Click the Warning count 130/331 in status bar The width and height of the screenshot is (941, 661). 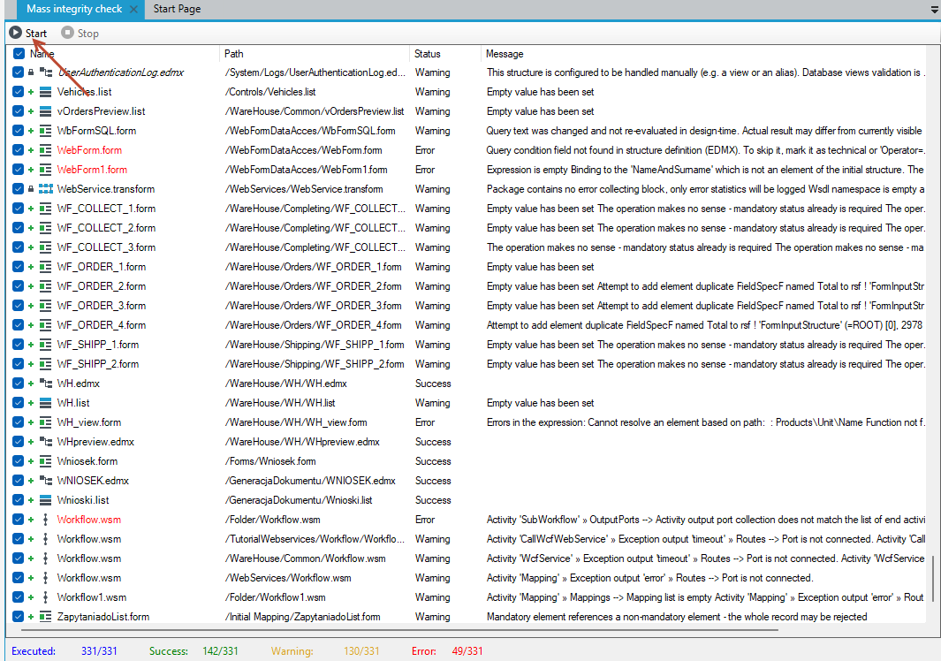tap(361, 650)
